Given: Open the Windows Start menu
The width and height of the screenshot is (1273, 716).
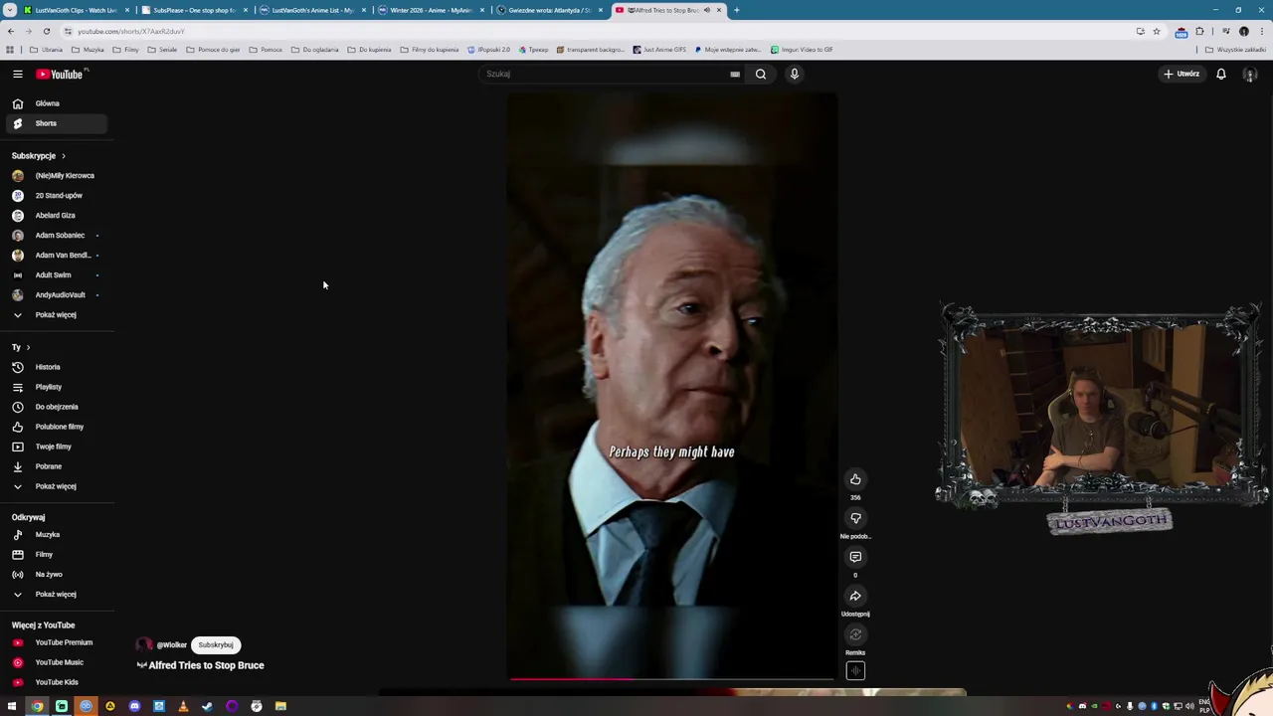Looking at the screenshot, I should (x=12, y=706).
